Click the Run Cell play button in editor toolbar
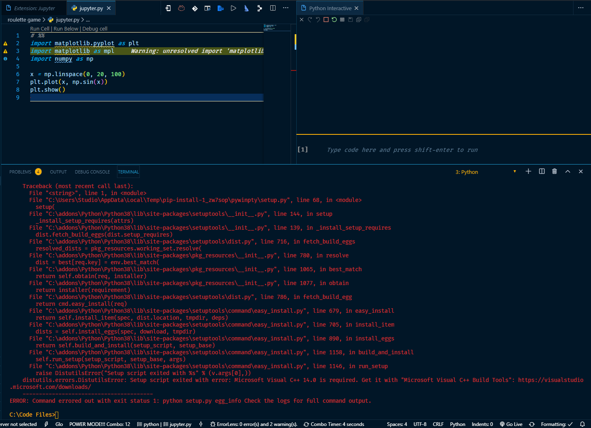Viewport: 591px width, 428px height. point(234,8)
